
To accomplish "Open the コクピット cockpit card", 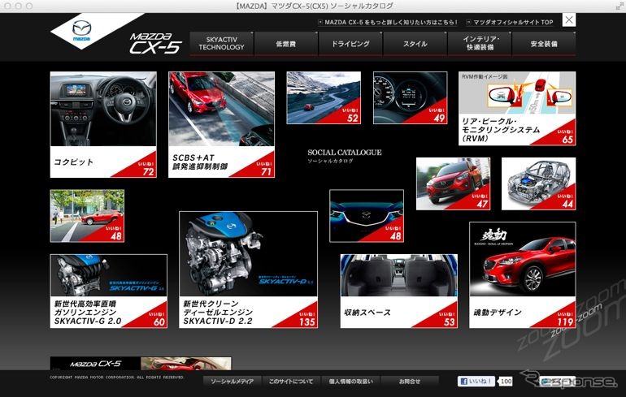I will [103, 124].
